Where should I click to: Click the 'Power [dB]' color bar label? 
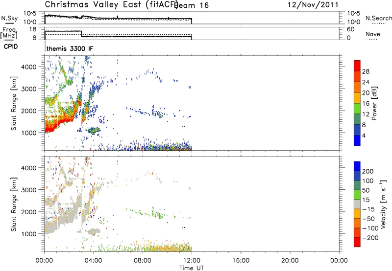[x=374, y=103]
